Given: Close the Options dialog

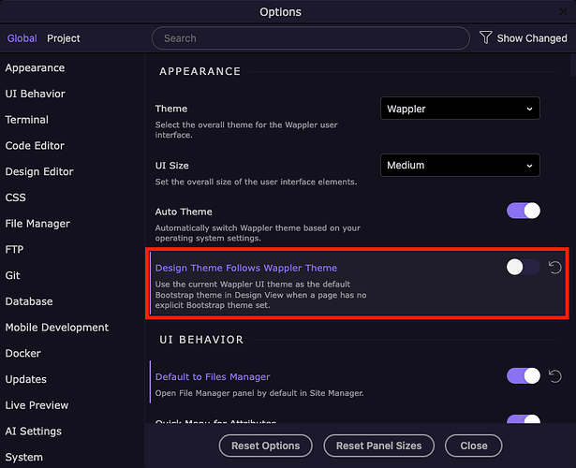Looking at the screenshot, I should (x=473, y=446).
